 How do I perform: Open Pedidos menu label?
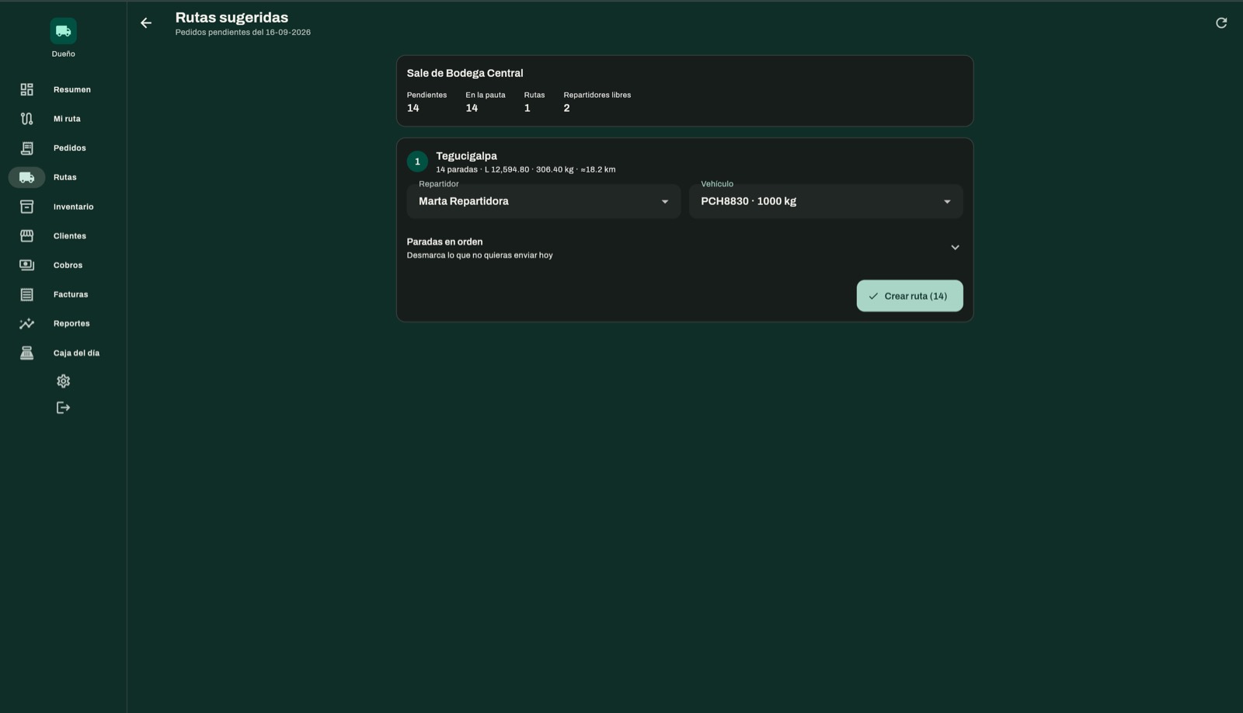coord(70,148)
